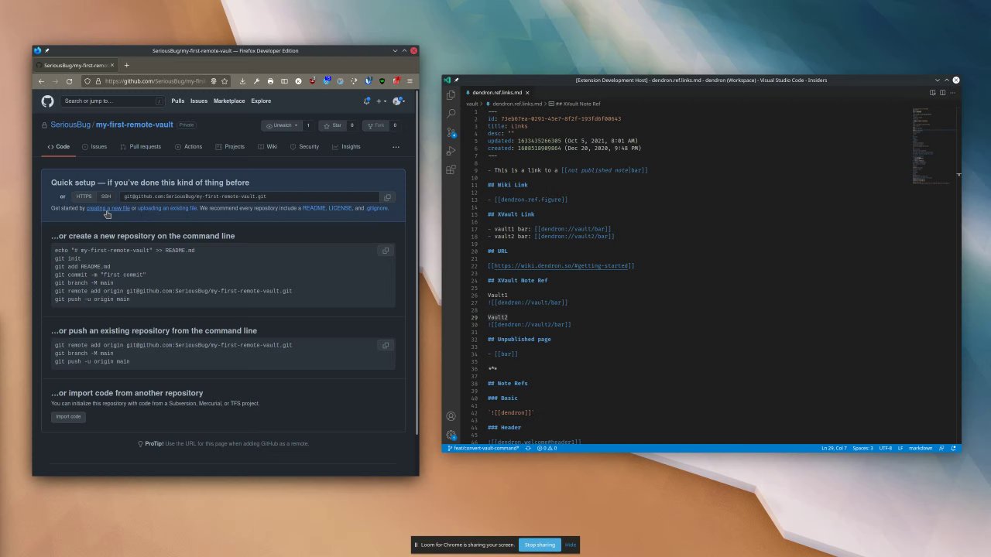Follow the creating a new file link
The height and width of the screenshot is (557, 991).
pos(108,208)
